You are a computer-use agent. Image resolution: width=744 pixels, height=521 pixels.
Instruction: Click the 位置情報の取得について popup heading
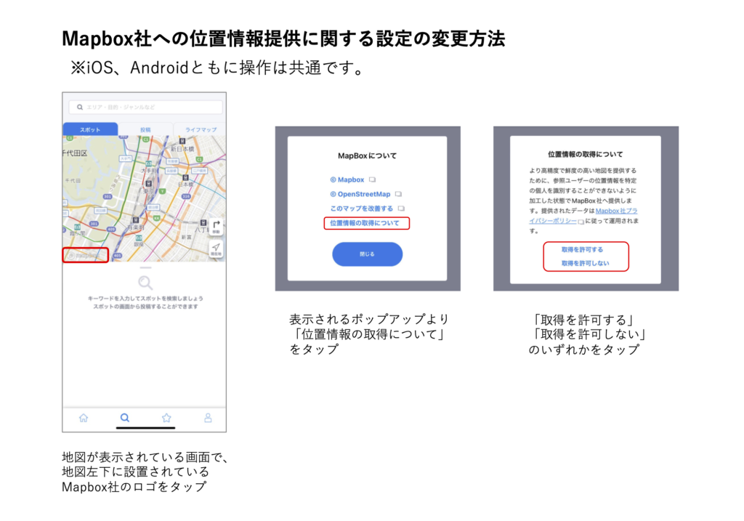tap(585, 154)
